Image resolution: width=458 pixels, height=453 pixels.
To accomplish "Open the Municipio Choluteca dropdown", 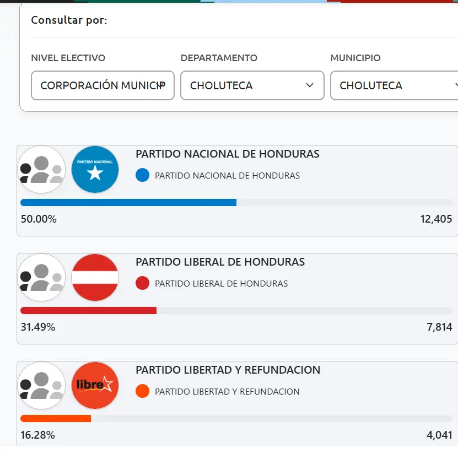I will click(x=395, y=85).
